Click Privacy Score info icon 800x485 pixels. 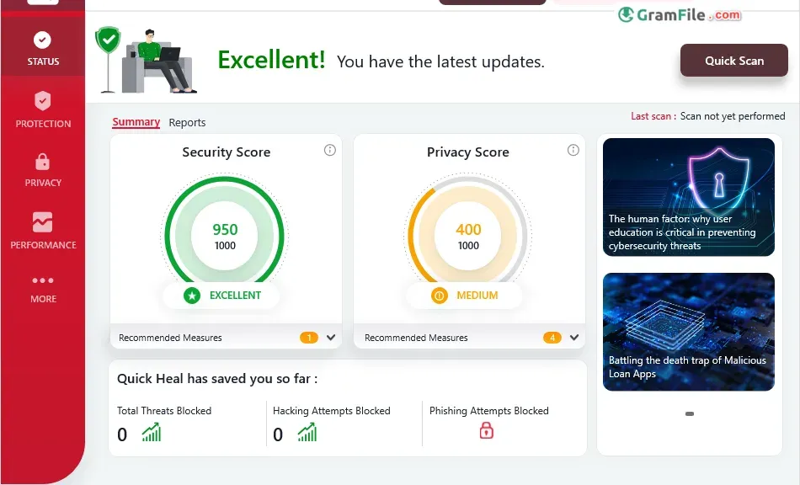click(x=573, y=150)
